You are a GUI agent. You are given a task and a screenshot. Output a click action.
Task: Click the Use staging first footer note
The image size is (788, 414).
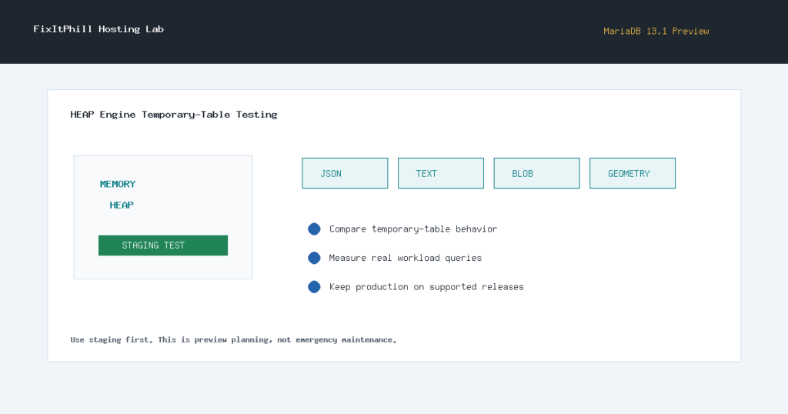pos(233,340)
